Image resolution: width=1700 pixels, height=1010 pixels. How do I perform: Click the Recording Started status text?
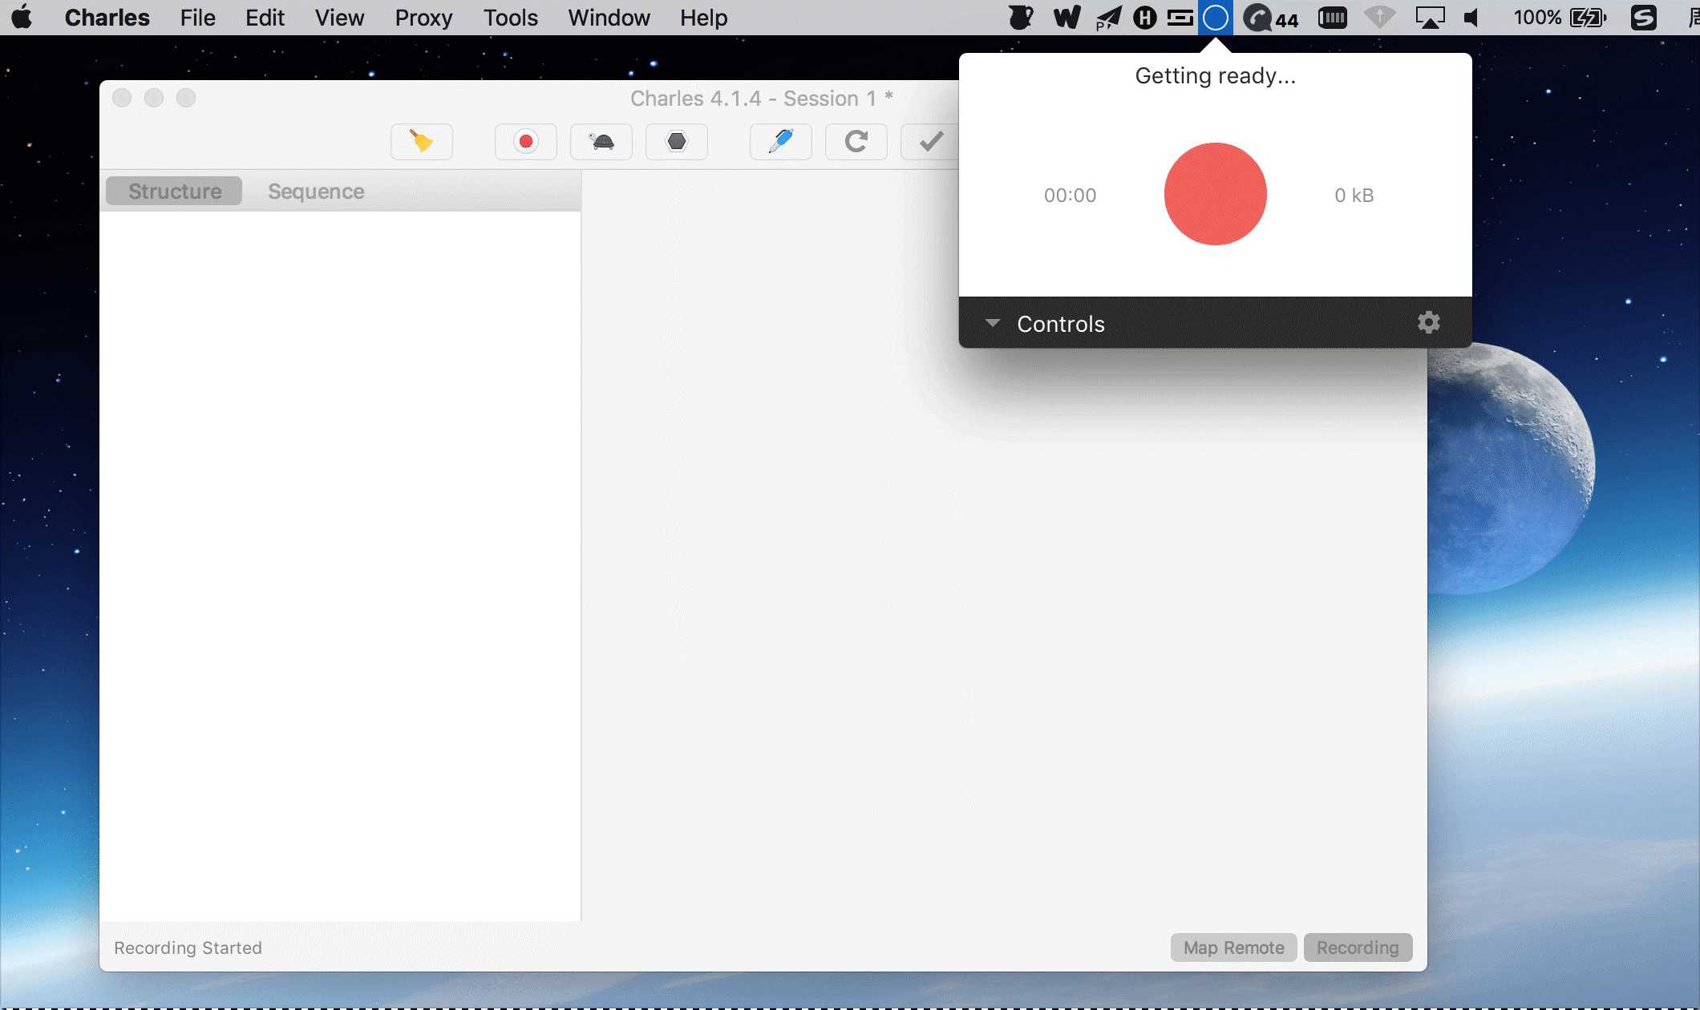(188, 947)
